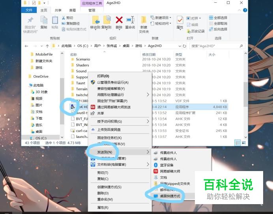The image size is (273, 214).
Task: Switch to the 共享 ribbon tab
Action: click(x=58, y=10)
